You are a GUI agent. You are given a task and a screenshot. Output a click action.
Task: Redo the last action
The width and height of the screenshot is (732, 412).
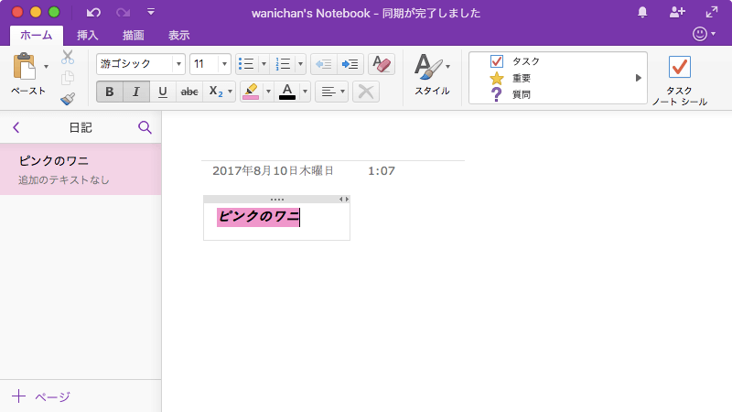(123, 13)
